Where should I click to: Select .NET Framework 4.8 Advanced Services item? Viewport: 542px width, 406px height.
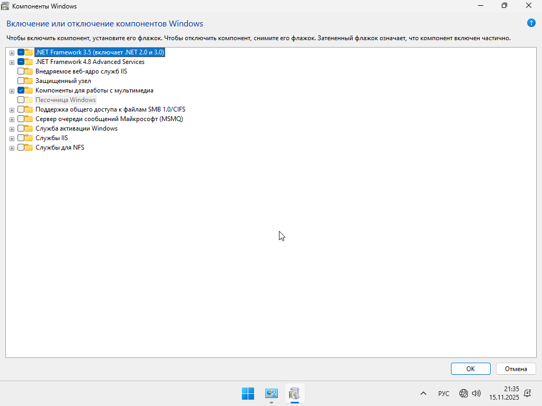point(89,62)
